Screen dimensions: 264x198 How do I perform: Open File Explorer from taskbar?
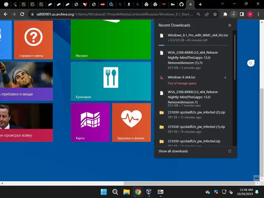pos(126,192)
